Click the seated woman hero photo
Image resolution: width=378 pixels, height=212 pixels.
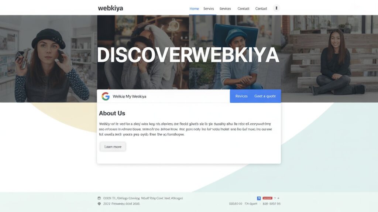click(x=329, y=59)
